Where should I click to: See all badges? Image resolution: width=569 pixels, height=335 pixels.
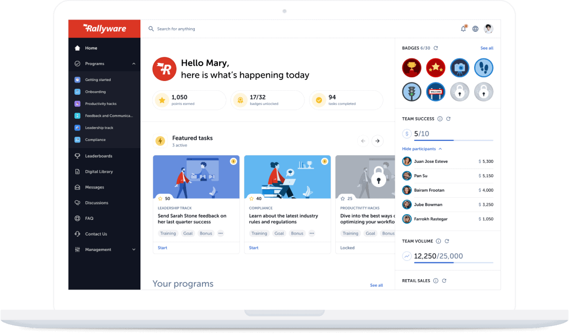(486, 48)
